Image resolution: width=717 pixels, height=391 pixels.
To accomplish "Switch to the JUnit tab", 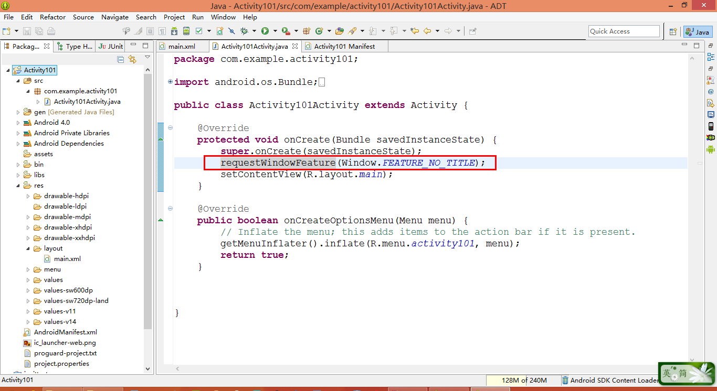I will coord(111,46).
